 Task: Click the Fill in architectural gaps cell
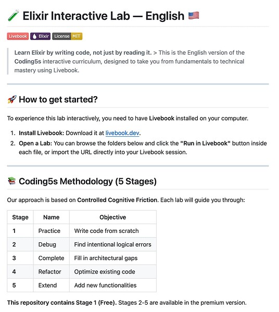pyautogui.click(x=113, y=258)
